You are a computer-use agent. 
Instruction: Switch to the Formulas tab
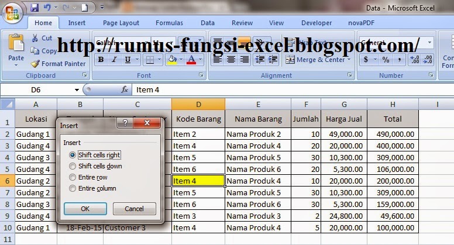click(x=170, y=23)
